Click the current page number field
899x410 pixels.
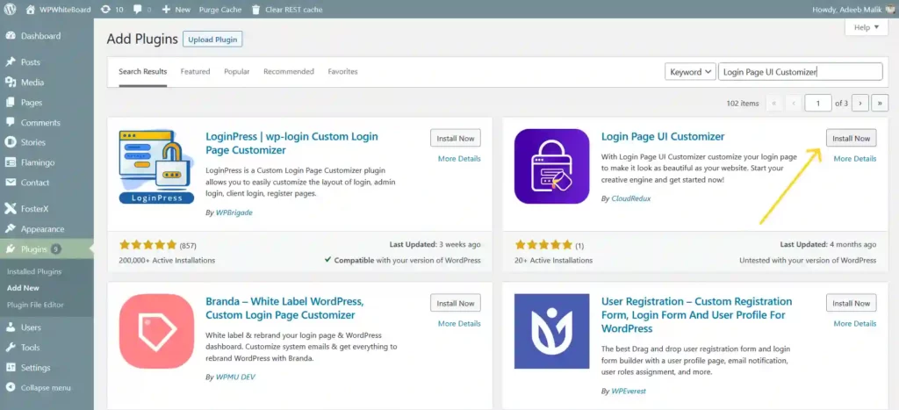tap(818, 104)
